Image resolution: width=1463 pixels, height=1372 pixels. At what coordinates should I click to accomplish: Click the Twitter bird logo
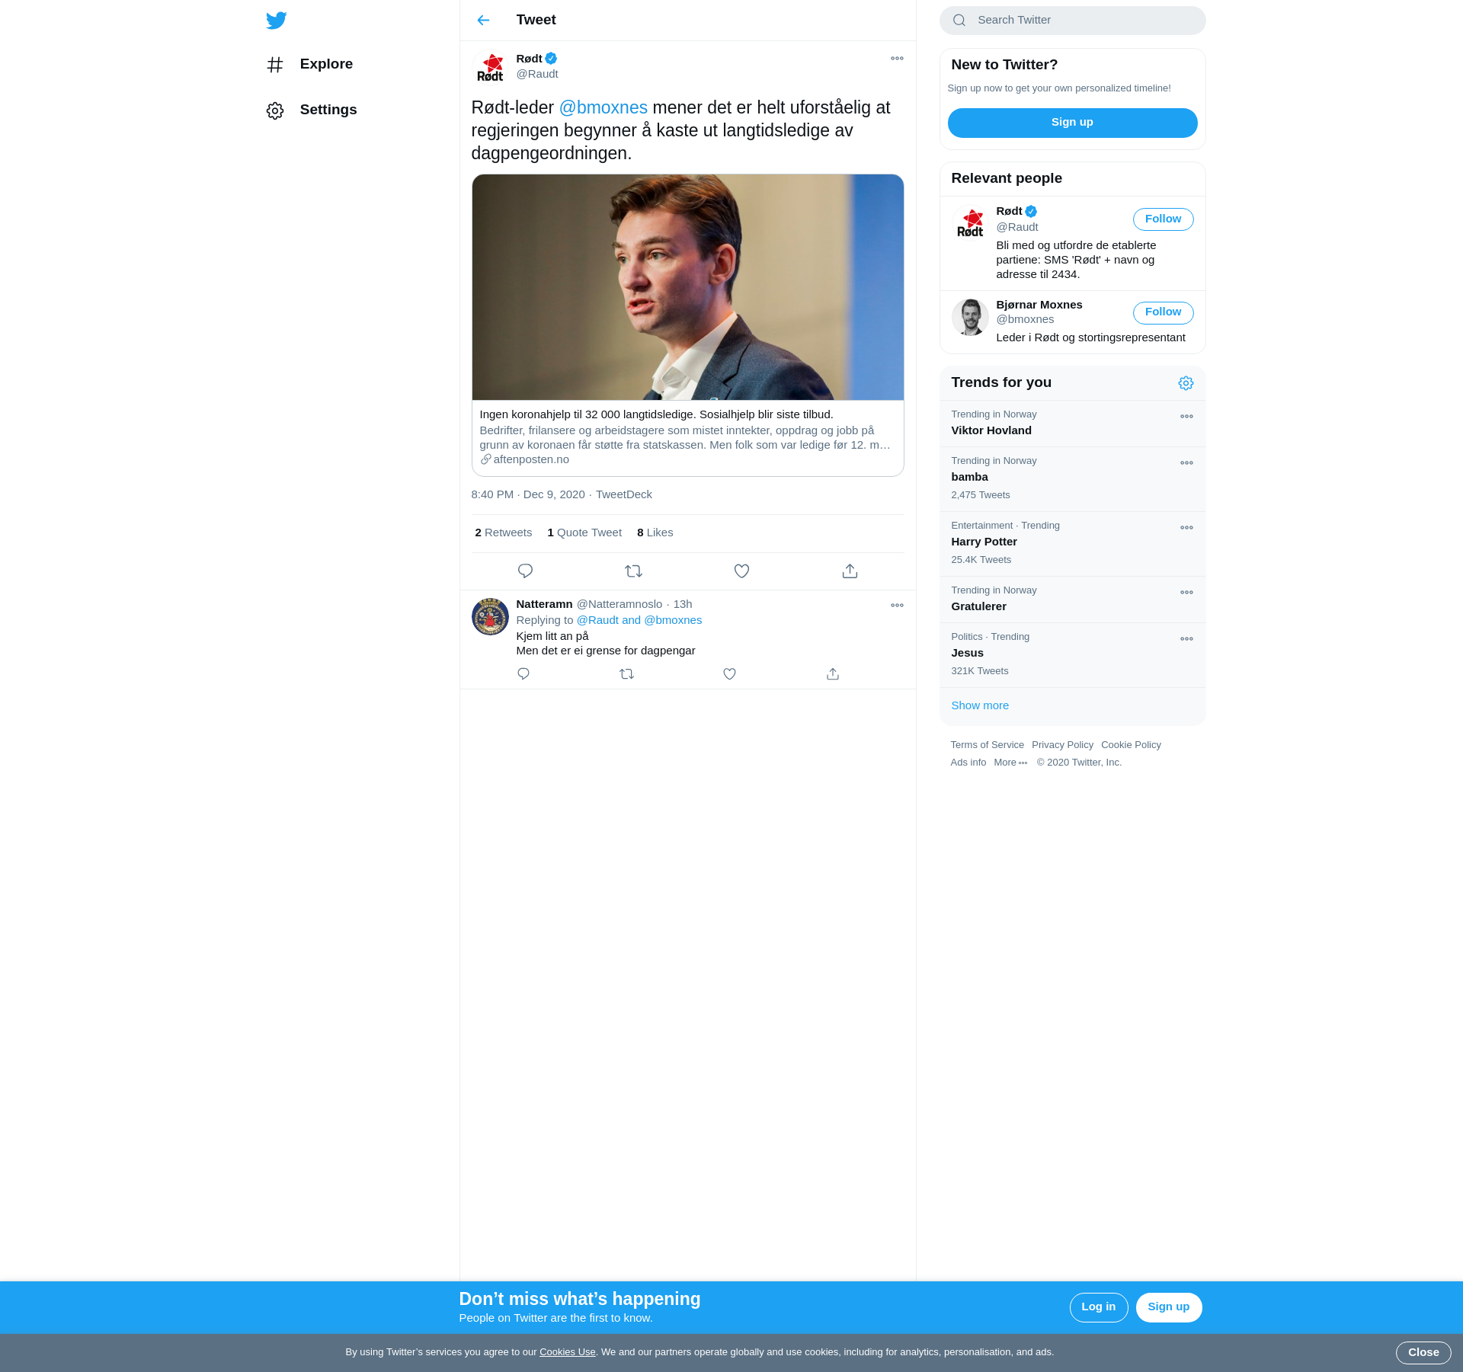click(x=276, y=21)
